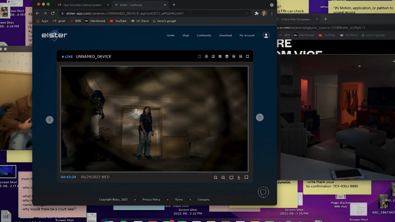Open the Chrome three-dot menu
The image size is (395, 222).
[272, 14]
